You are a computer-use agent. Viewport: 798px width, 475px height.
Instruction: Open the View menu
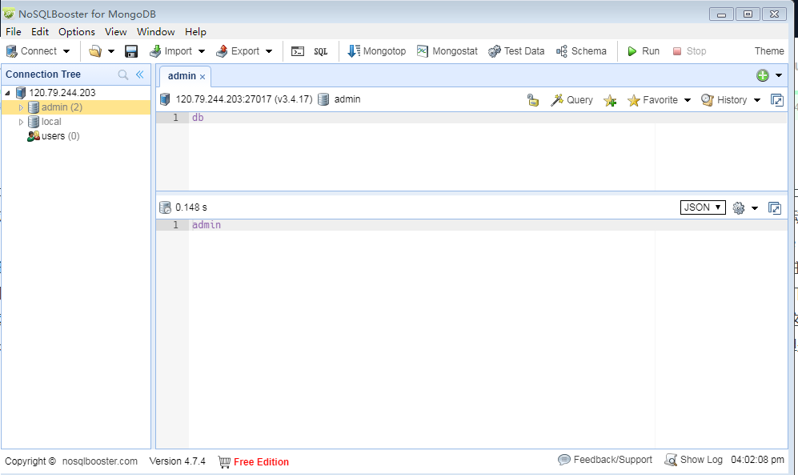pos(115,31)
